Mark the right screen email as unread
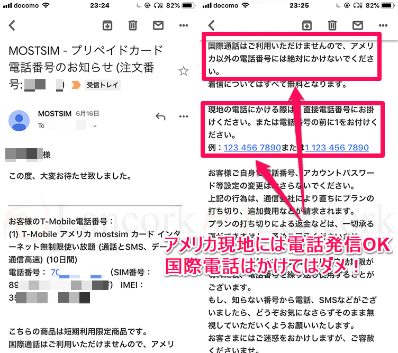The width and height of the screenshot is (398, 353). click(357, 25)
